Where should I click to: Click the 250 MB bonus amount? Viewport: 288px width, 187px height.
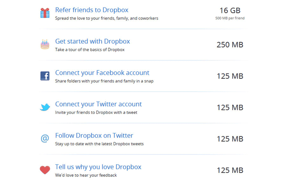click(x=230, y=45)
